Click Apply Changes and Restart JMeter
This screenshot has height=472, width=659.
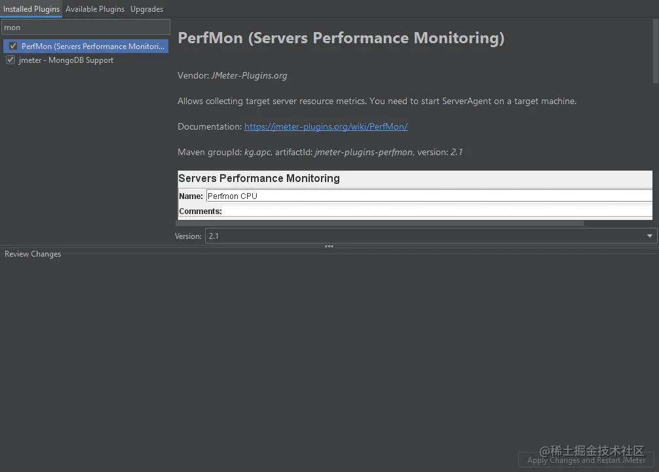point(586,460)
